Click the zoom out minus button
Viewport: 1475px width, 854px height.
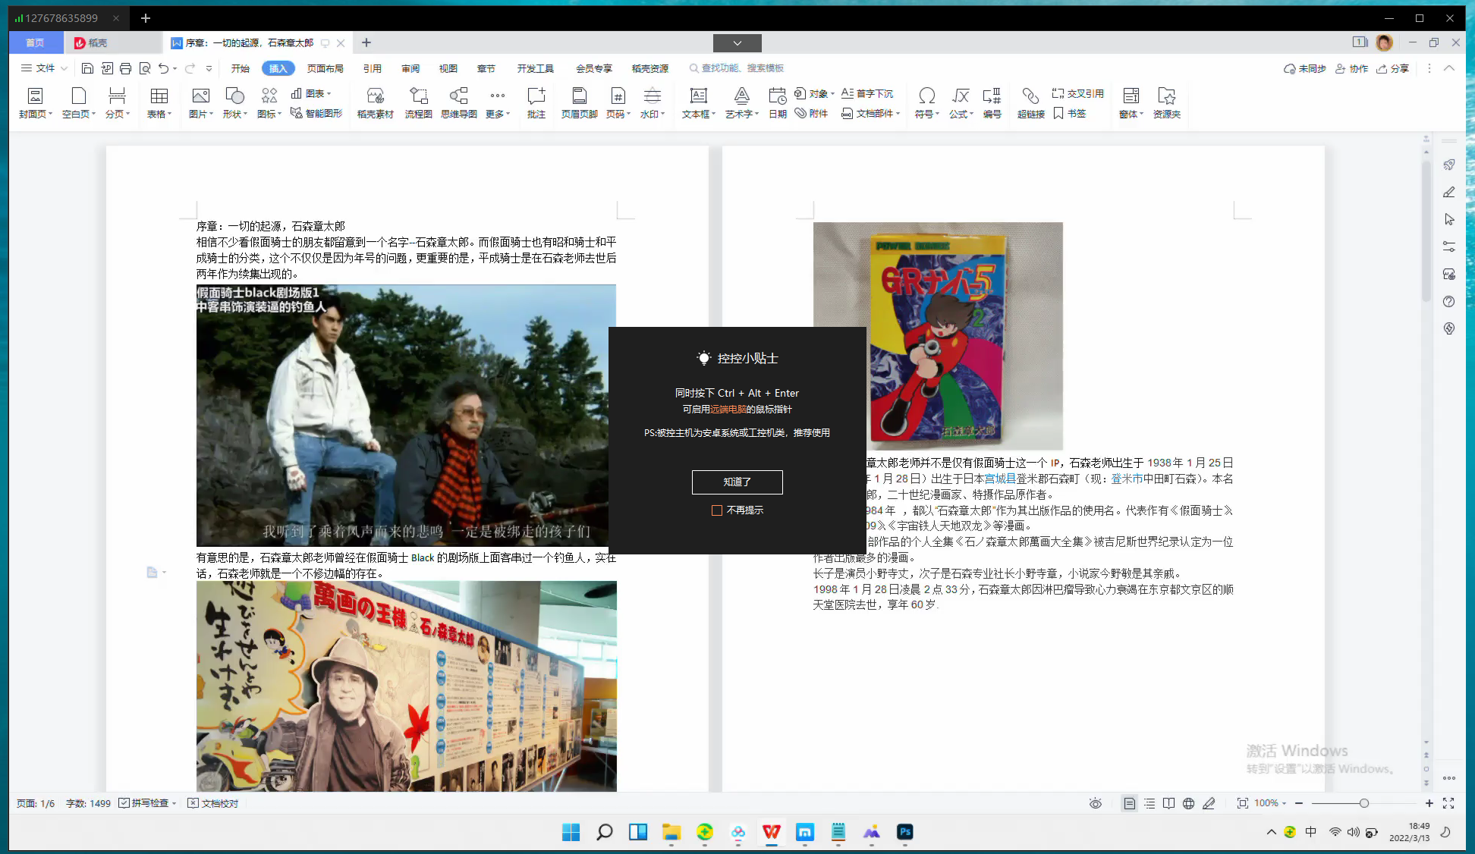point(1299,803)
